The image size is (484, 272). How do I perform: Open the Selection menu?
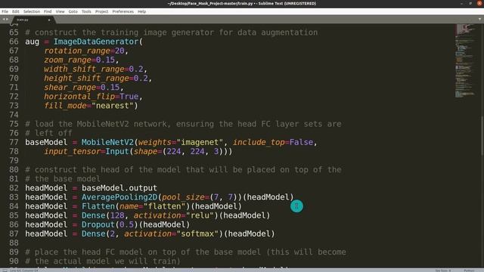point(32,11)
